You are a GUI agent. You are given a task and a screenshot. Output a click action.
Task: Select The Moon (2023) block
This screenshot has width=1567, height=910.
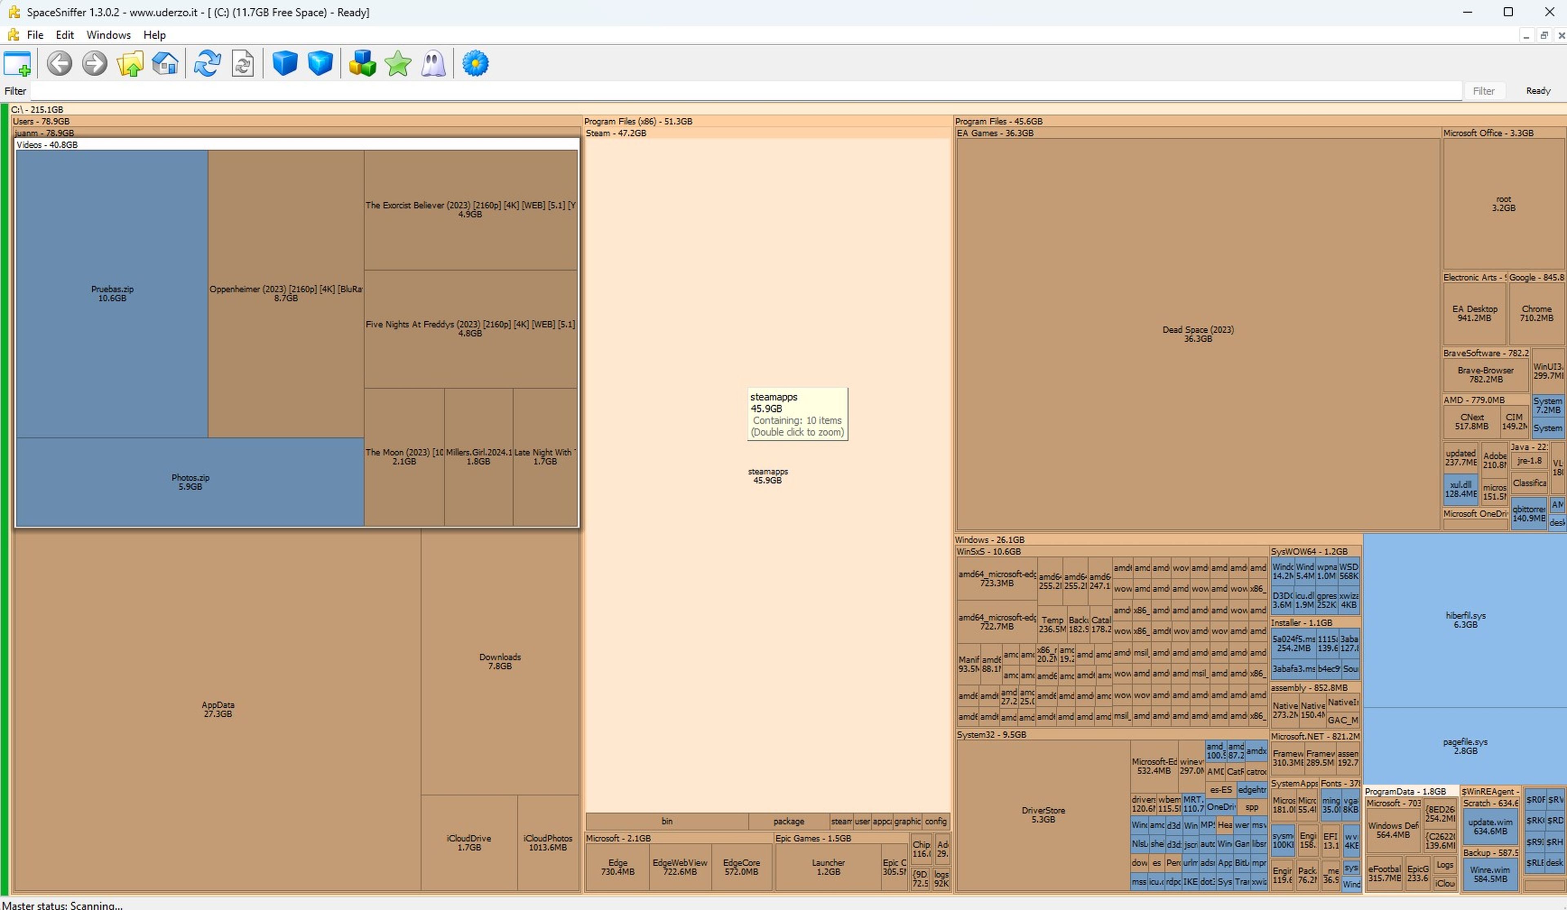(x=404, y=457)
